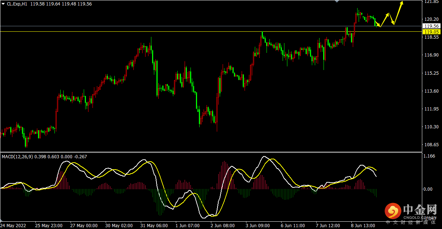Image resolution: width=442 pixels, height=229 pixels.
Task: Click the 中金网 coin logo icon
Action: tap(393, 210)
